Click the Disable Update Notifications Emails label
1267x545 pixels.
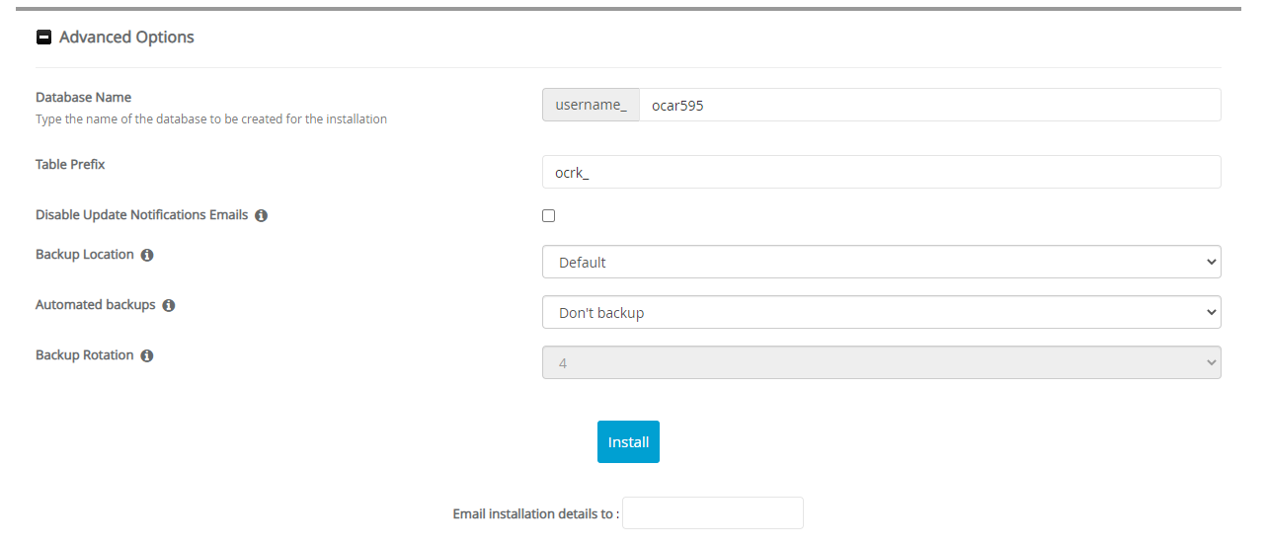(141, 215)
